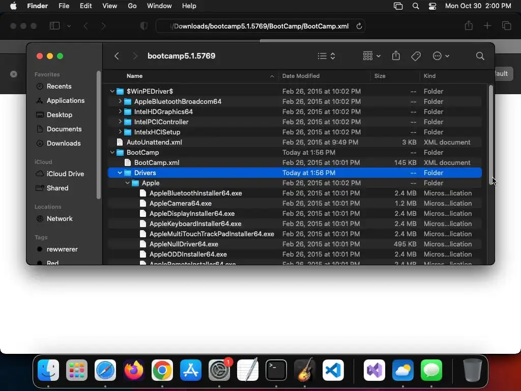Share selected item from Finder toolbar
This screenshot has width=521, height=391.
tap(396, 56)
